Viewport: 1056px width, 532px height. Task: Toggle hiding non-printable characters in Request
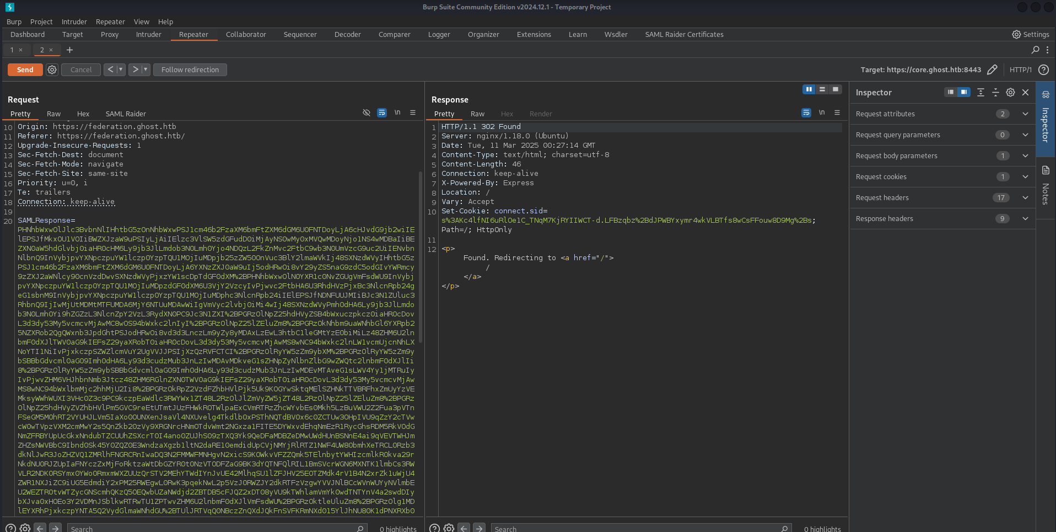point(367,112)
